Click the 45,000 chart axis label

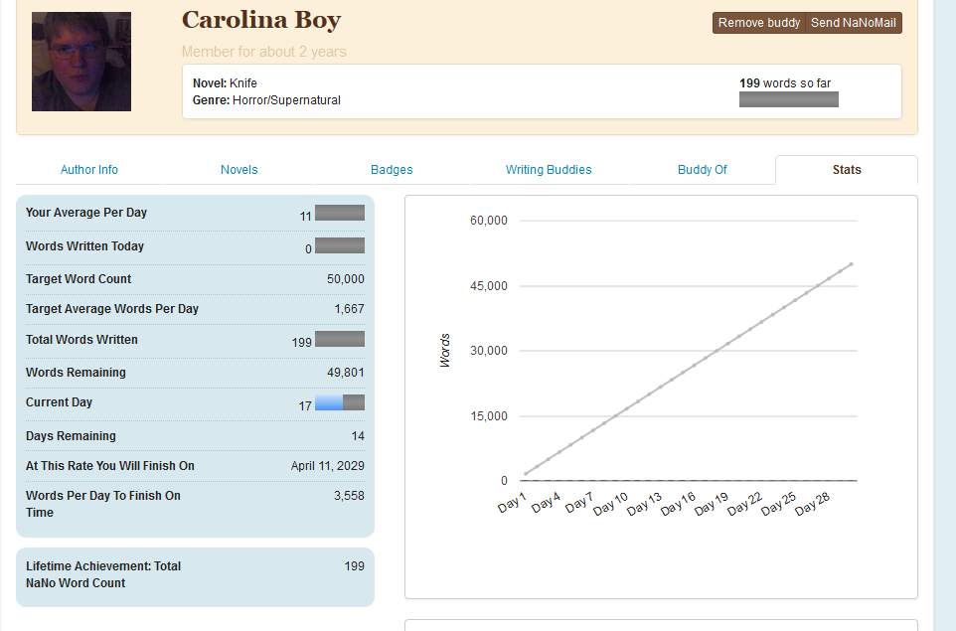488,286
